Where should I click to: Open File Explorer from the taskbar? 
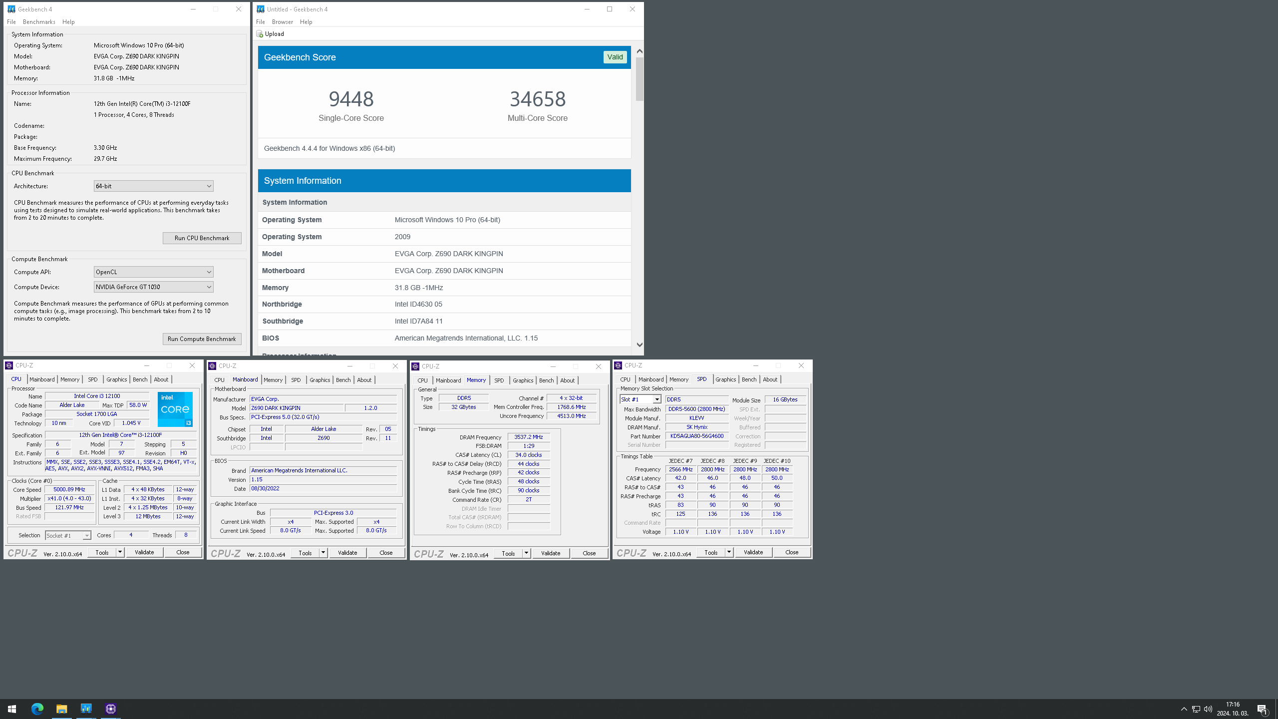[x=61, y=709]
